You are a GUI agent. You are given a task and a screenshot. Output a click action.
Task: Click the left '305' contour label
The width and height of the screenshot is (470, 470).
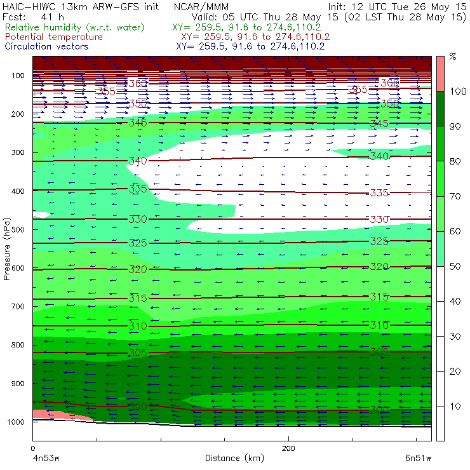(138, 352)
